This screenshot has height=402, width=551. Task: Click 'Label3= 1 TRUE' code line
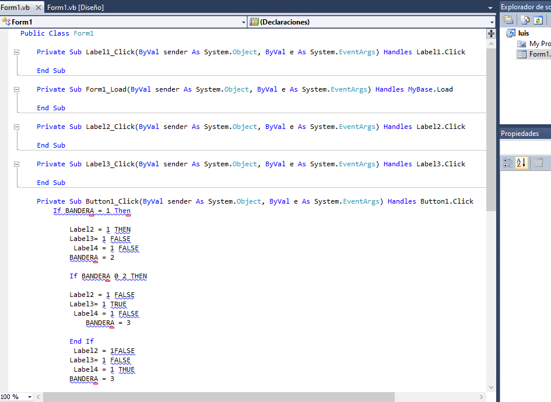98,304
